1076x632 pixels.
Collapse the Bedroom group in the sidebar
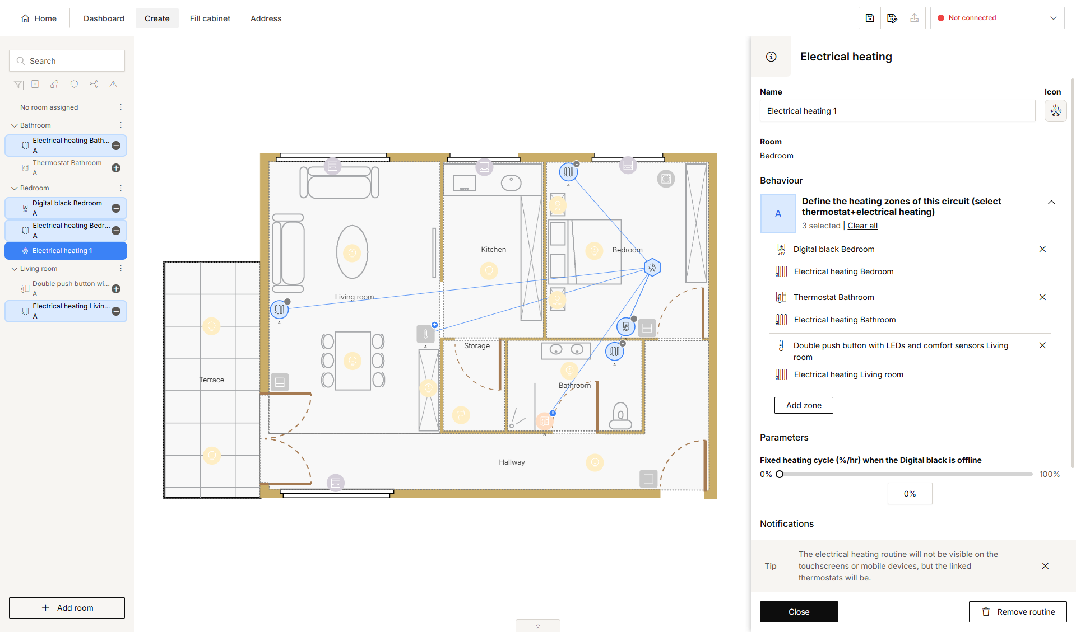[15, 188]
